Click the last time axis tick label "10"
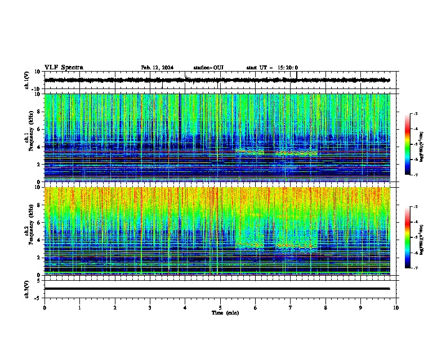 pos(396,308)
